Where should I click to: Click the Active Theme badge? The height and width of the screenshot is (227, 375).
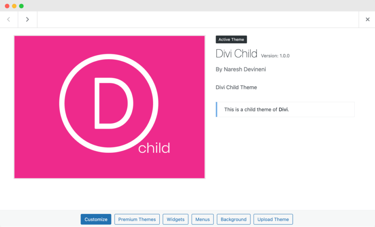click(x=231, y=39)
